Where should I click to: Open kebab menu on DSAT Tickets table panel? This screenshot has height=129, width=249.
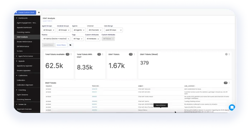(x=229, y=83)
